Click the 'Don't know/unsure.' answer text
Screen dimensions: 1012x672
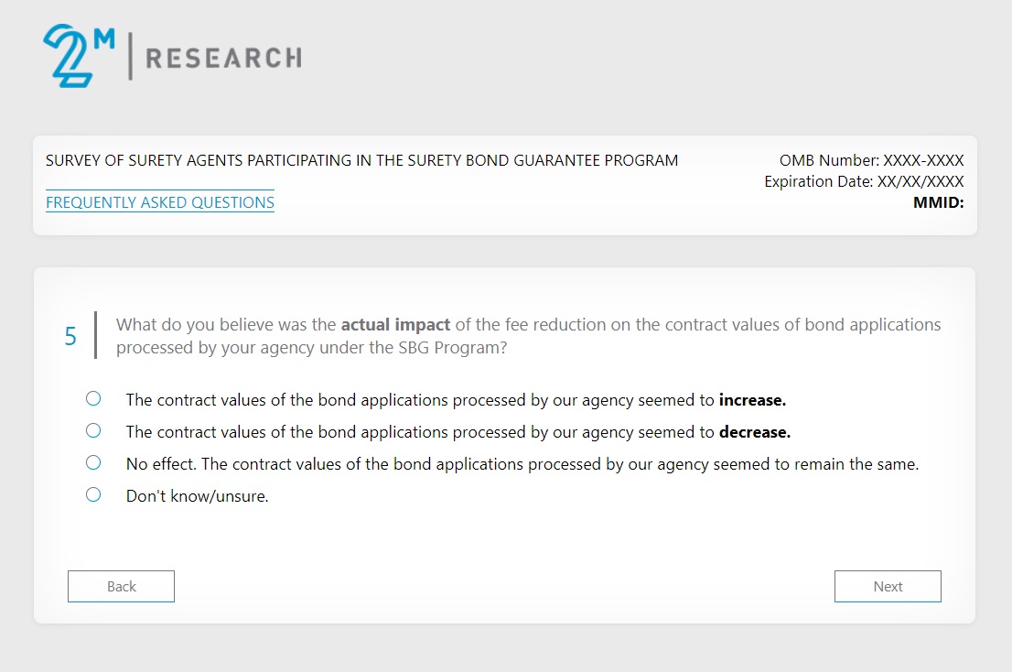[197, 497]
